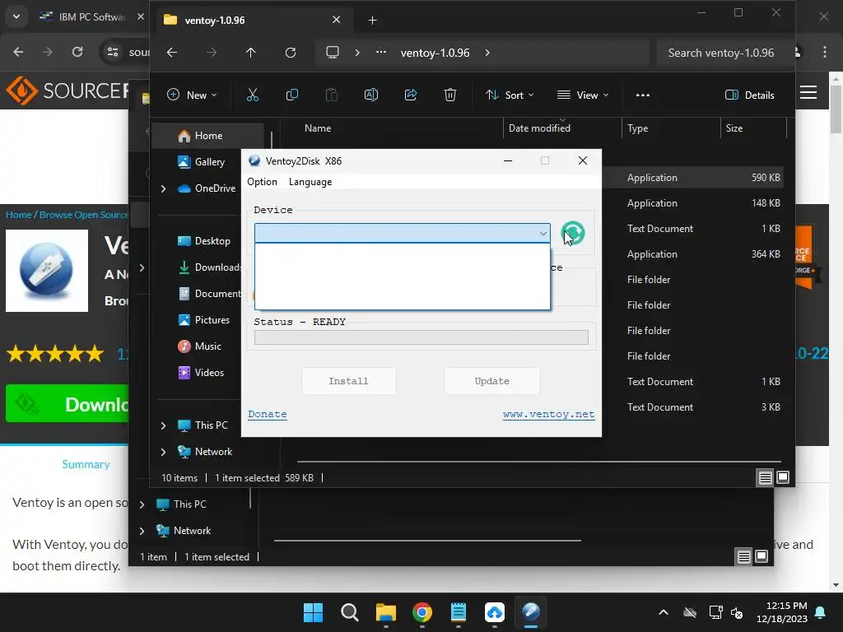The width and height of the screenshot is (843, 632).
Task: Open the New dropdown in File Explorer
Action: point(192,95)
